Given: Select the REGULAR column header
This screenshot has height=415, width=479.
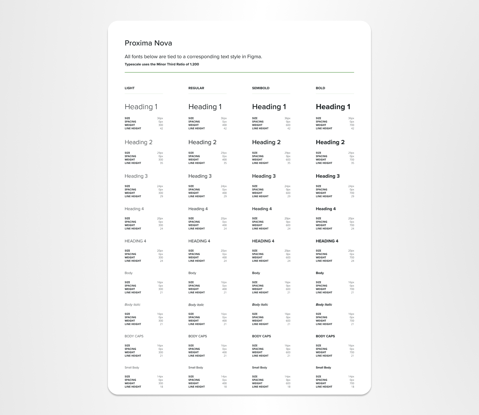Looking at the screenshot, I should click(x=196, y=88).
